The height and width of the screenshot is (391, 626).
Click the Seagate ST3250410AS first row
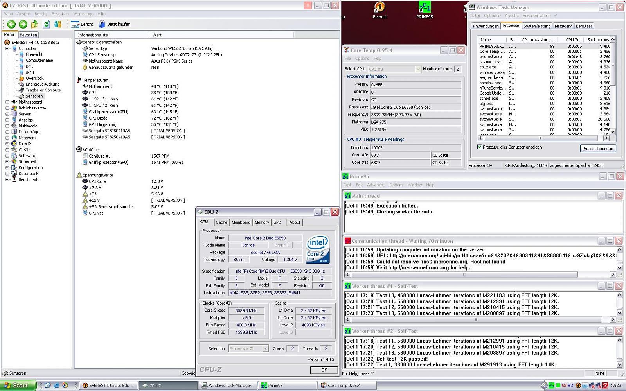[x=134, y=131]
